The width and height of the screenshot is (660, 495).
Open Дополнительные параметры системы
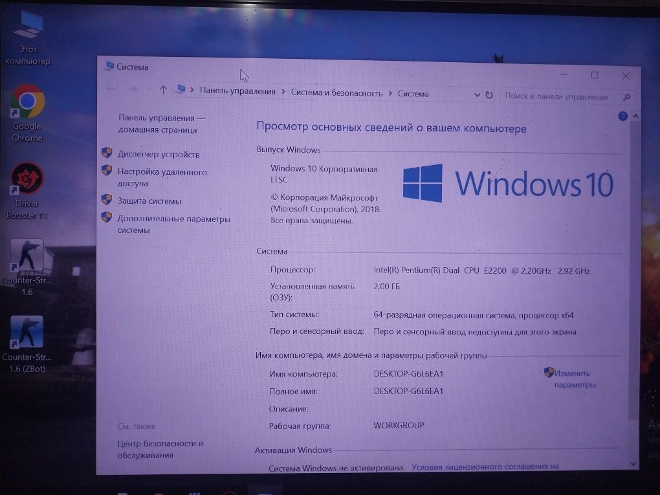173,225
